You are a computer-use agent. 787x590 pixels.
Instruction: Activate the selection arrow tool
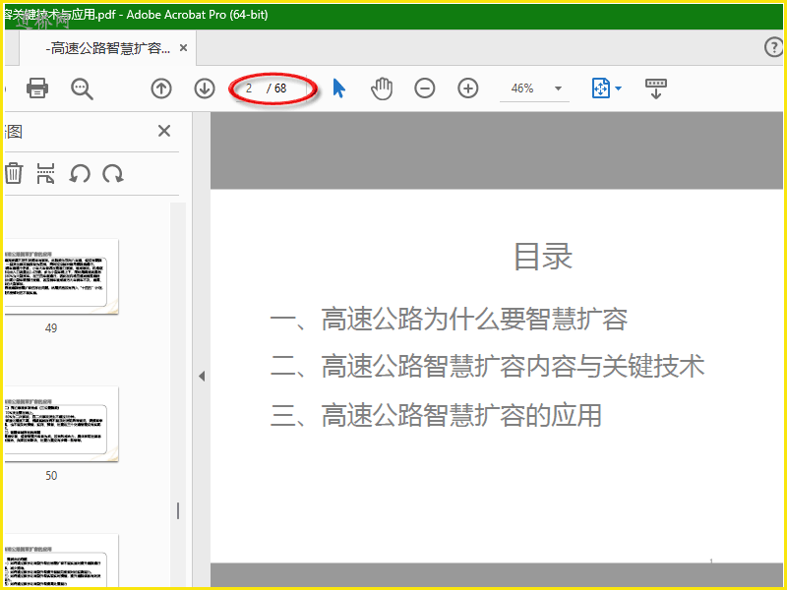[339, 88]
